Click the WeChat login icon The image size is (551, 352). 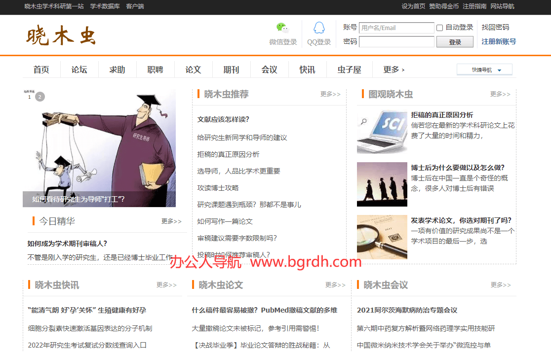point(281,28)
